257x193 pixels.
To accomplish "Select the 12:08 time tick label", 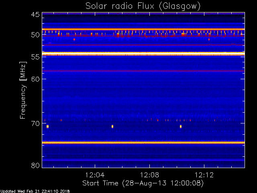I will coord(150,175).
